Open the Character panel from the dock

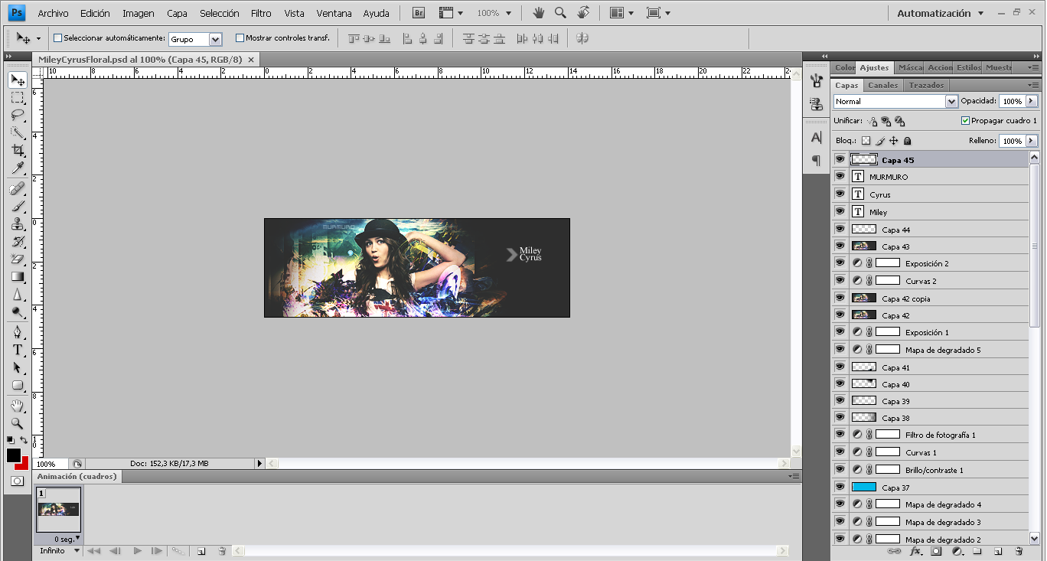(817, 138)
